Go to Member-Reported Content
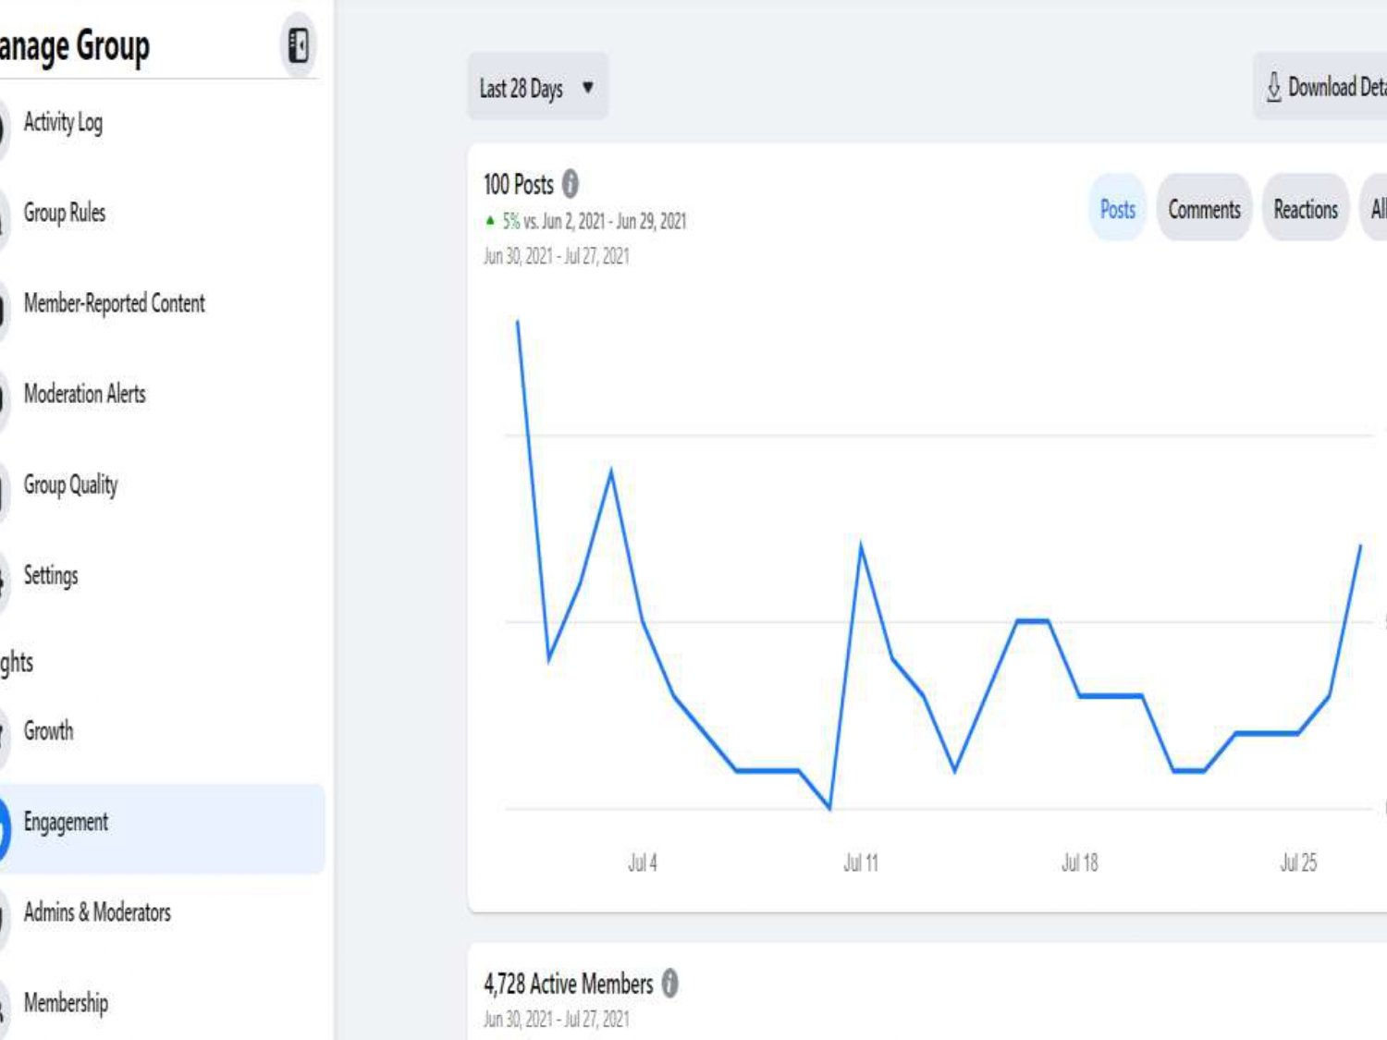The width and height of the screenshot is (1387, 1040). 114,303
